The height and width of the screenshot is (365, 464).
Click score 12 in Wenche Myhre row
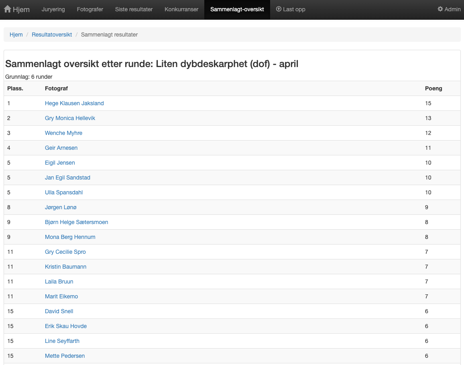point(428,133)
